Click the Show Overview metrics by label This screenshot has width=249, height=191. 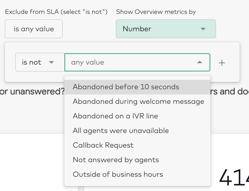point(156,12)
